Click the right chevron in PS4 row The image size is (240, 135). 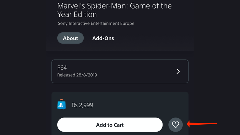coord(178,71)
